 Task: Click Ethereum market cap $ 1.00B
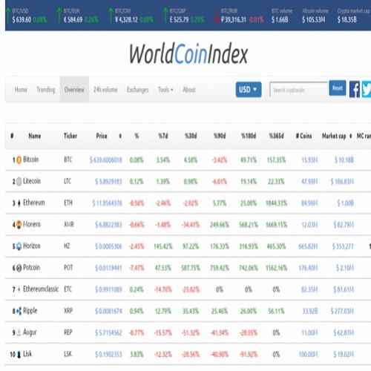point(346,203)
